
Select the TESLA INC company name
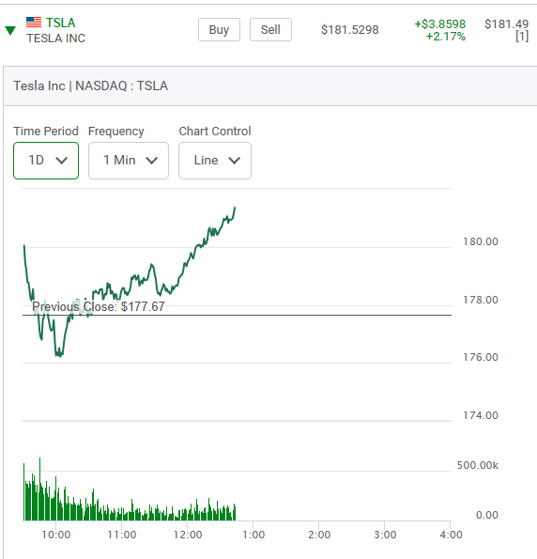click(56, 39)
